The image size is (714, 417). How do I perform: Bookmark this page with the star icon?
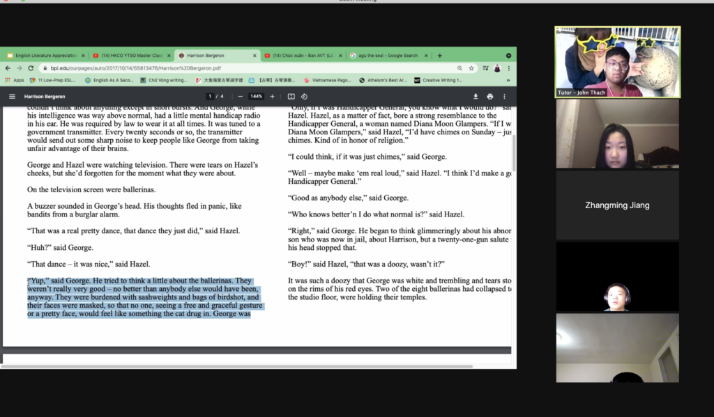pyautogui.click(x=471, y=68)
